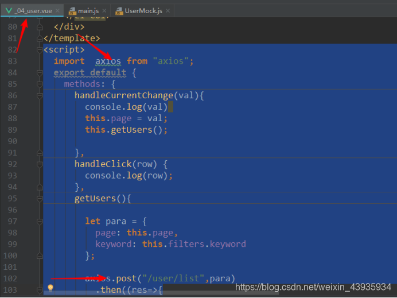Click the fold end marker at line 94
The height and width of the screenshot is (298, 397).
40,187
